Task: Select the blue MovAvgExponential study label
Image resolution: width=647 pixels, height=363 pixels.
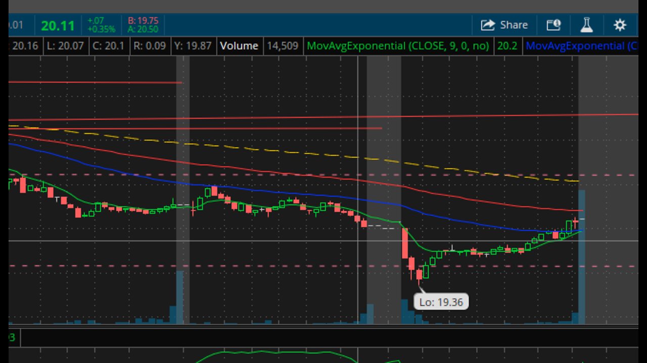Action: coord(581,46)
